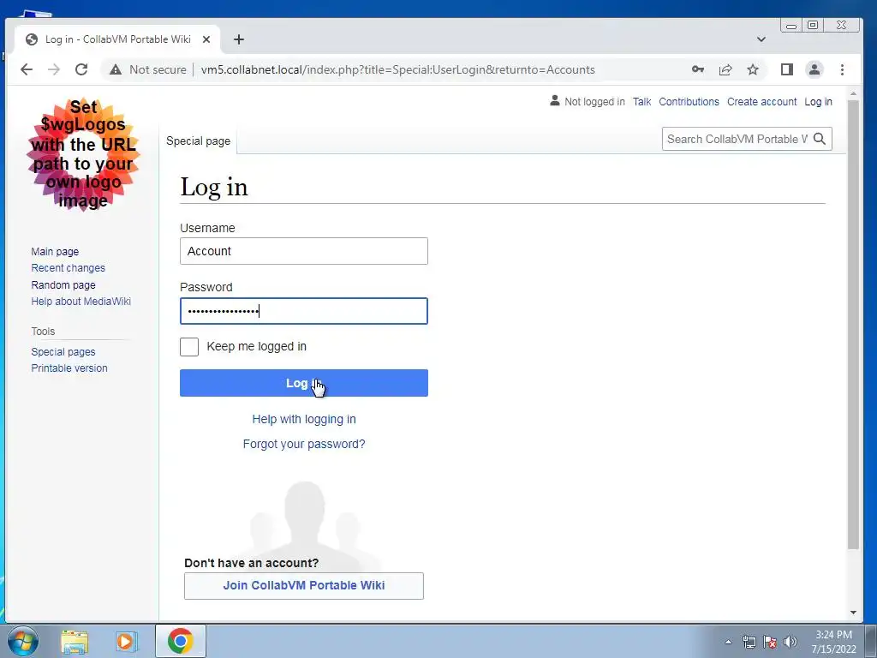
Task: Click the share page icon
Action: click(725, 69)
